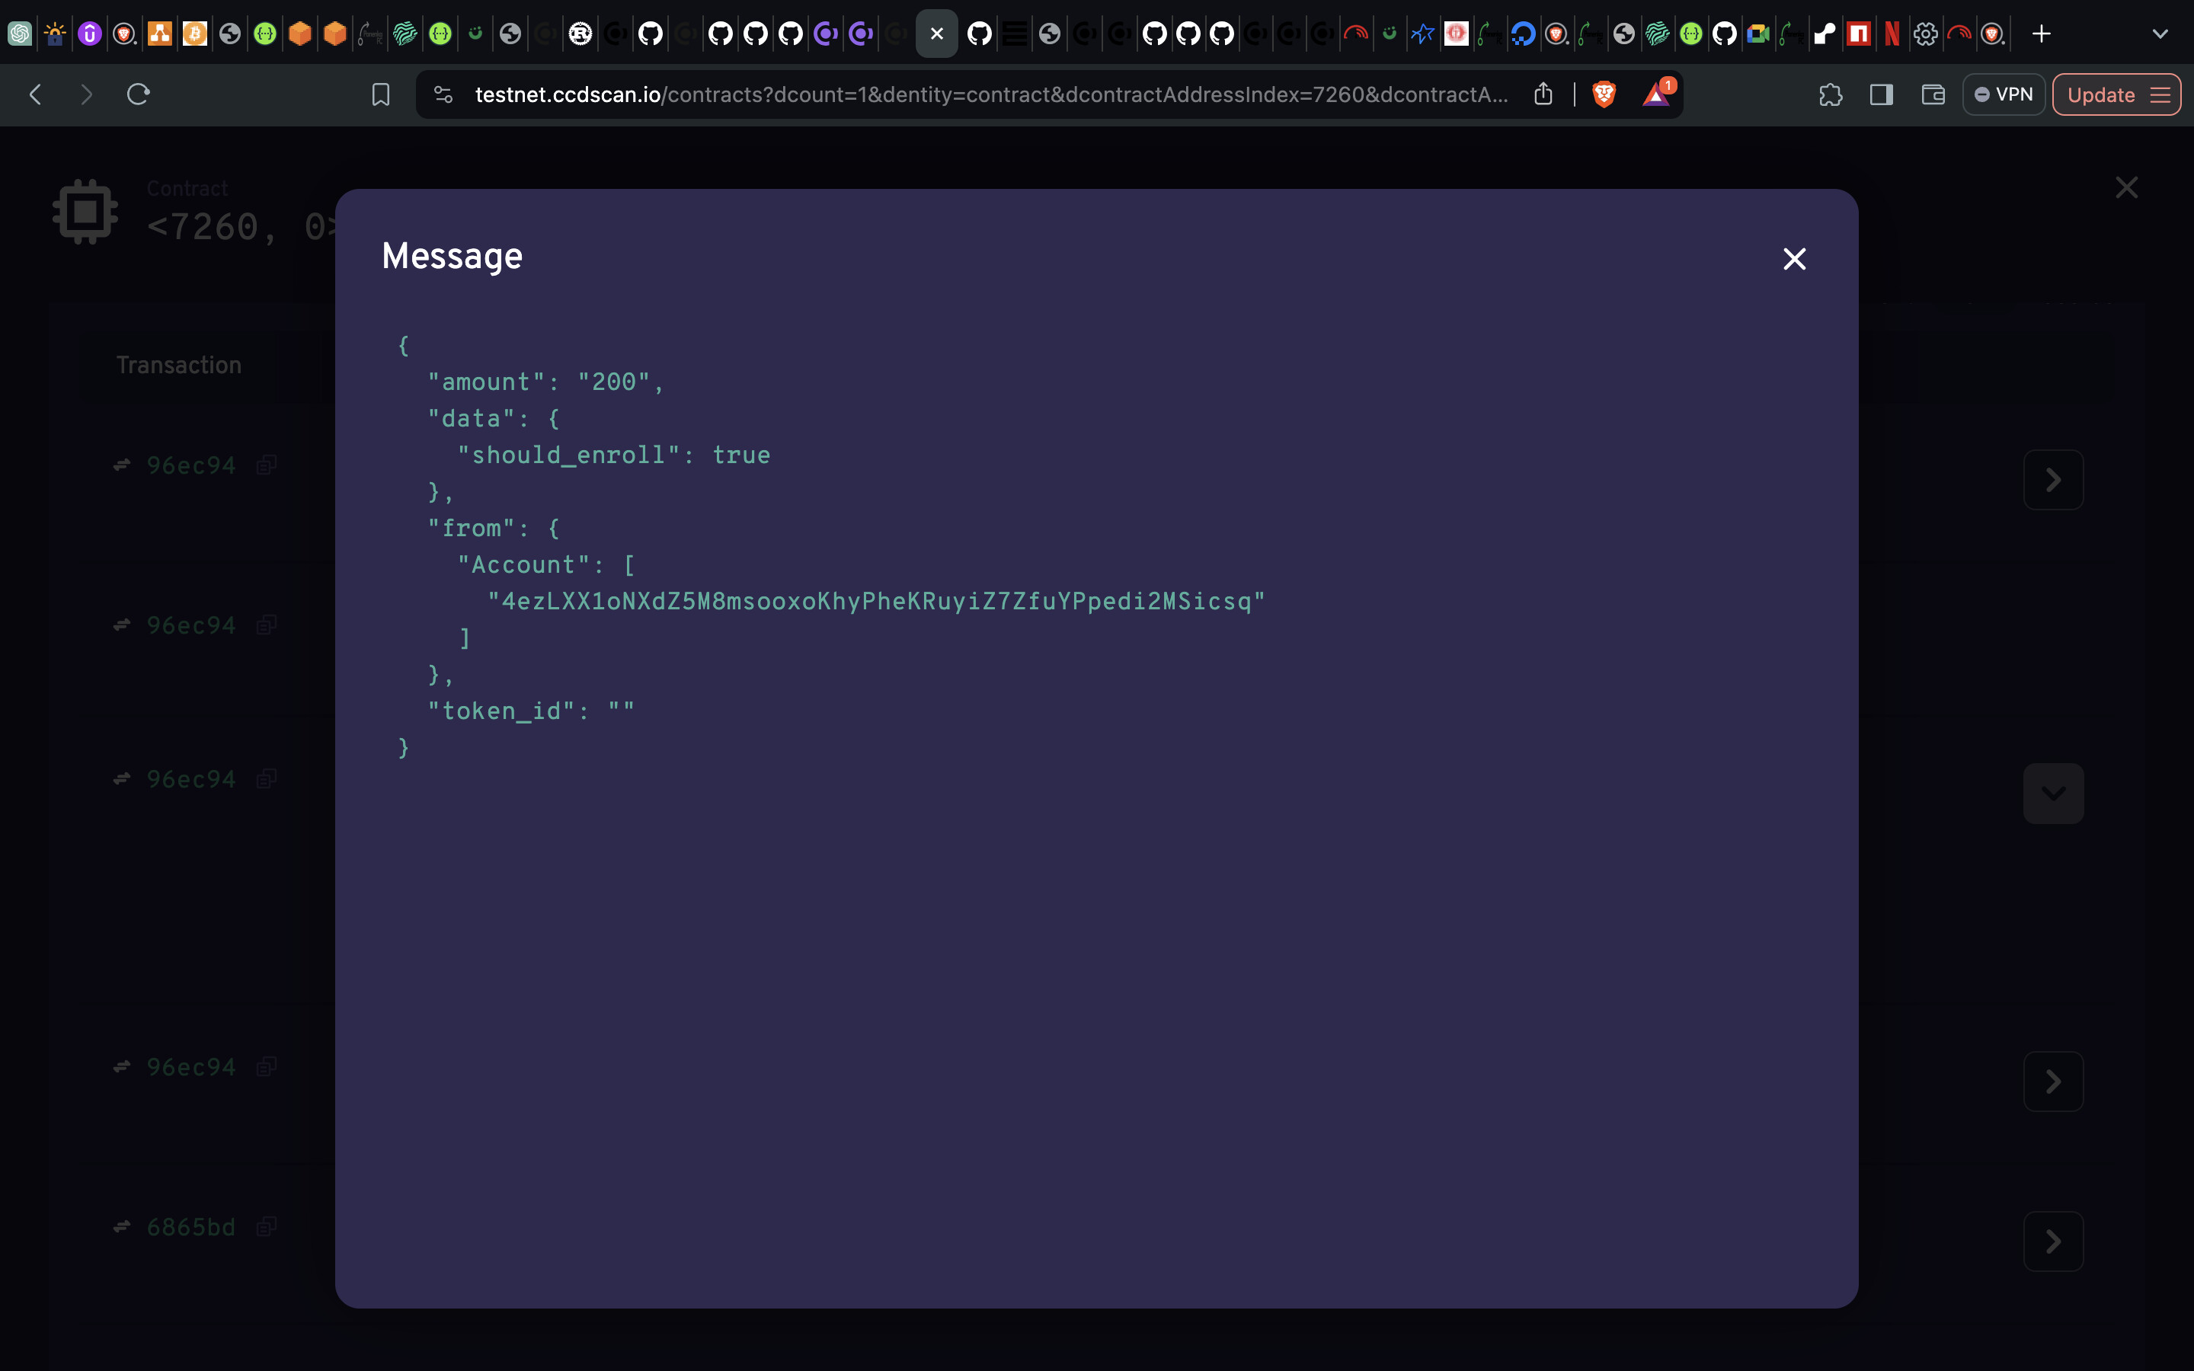Toggle the browser sidebar panel
The width and height of the screenshot is (2194, 1371).
(x=1881, y=94)
